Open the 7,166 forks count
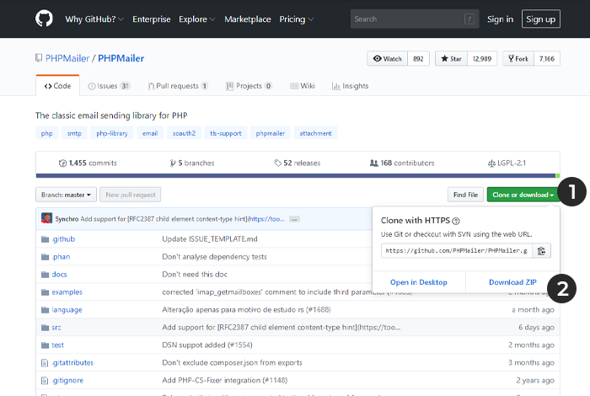590x396 pixels. [547, 59]
